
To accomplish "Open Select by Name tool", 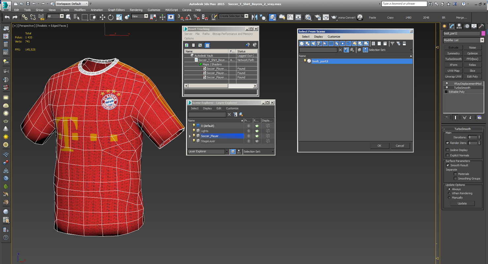I will (x=76, y=17).
